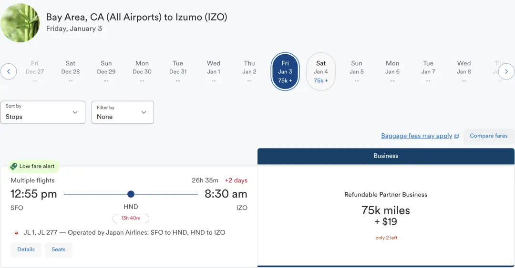The width and height of the screenshot is (515, 268).
Task: Select the 75k miles + $19 fare
Action: (386, 216)
